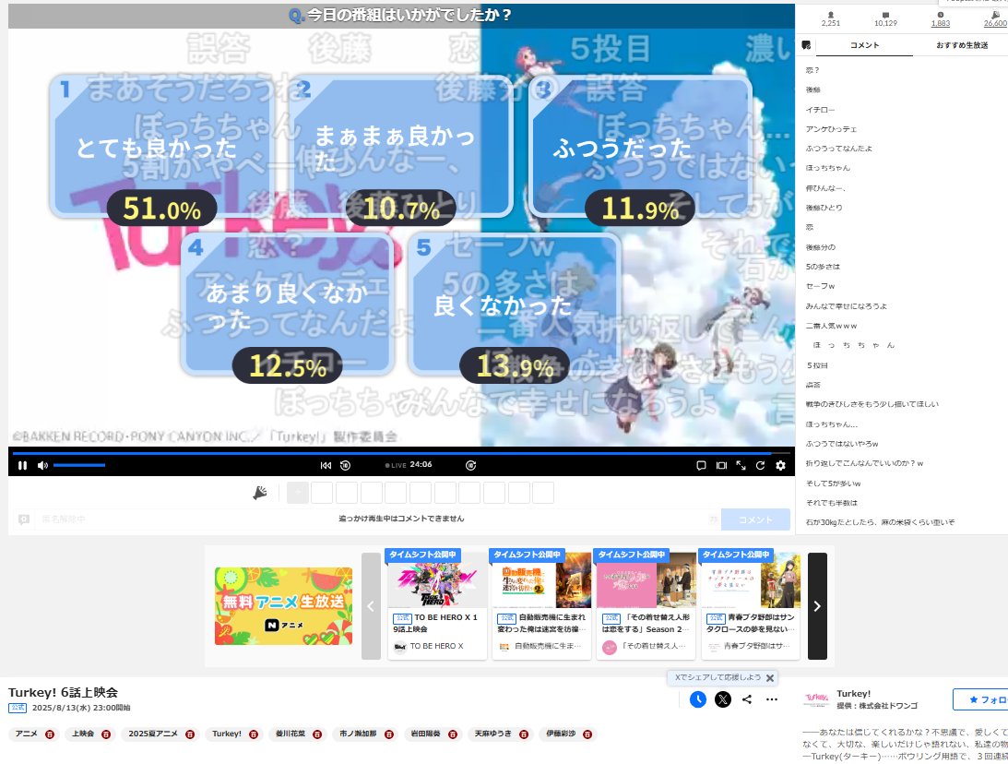The height and width of the screenshot is (764, 1008).
Task: Adjust the volume slider
Action: [79, 465]
